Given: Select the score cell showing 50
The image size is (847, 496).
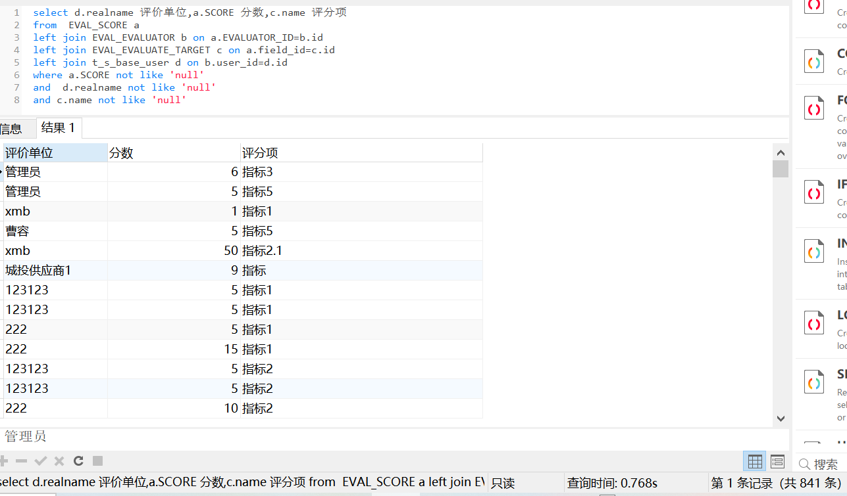Looking at the screenshot, I should click(x=174, y=251).
